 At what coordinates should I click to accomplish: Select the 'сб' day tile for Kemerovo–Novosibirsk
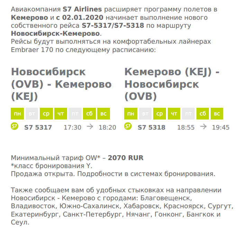pyautogui.click(x=203, y=114)
